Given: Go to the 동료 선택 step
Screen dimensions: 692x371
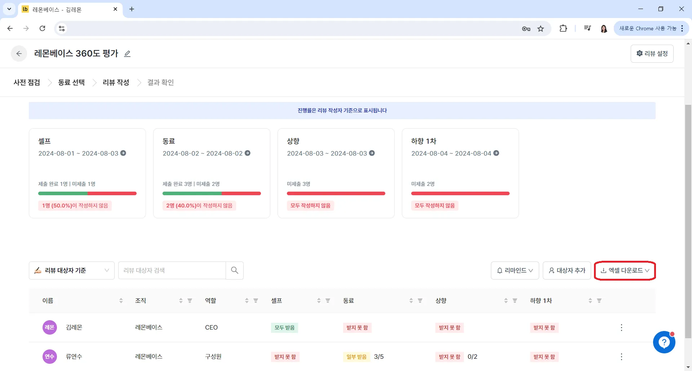Looking at the screenshot, I should tap(71, 82).
